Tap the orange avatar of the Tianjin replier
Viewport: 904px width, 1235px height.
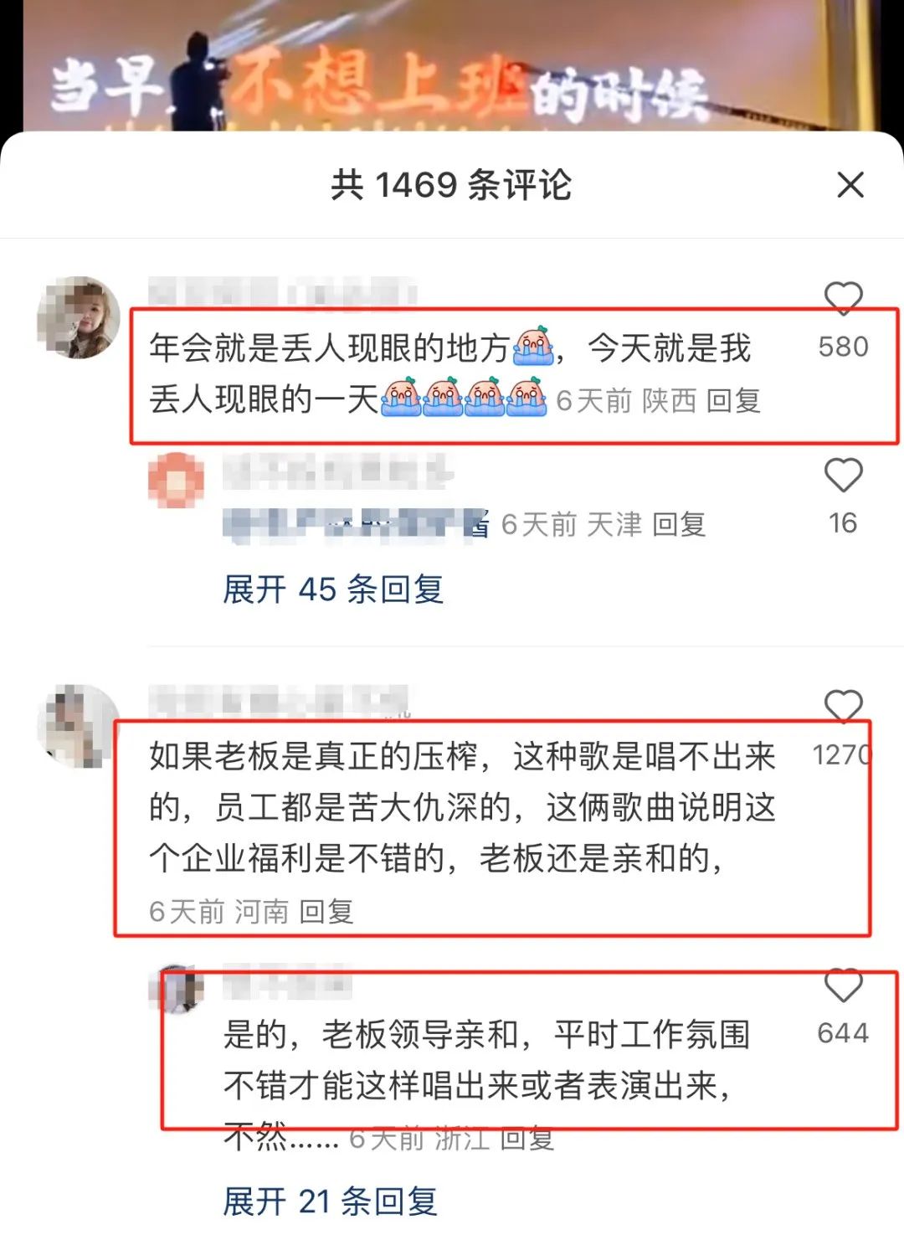[x=176, y=480]
